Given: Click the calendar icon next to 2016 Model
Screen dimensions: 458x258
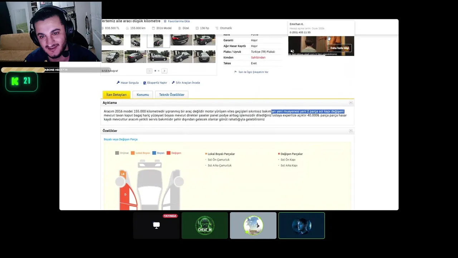Looking at the screenshot, I should tap(154, 28).
